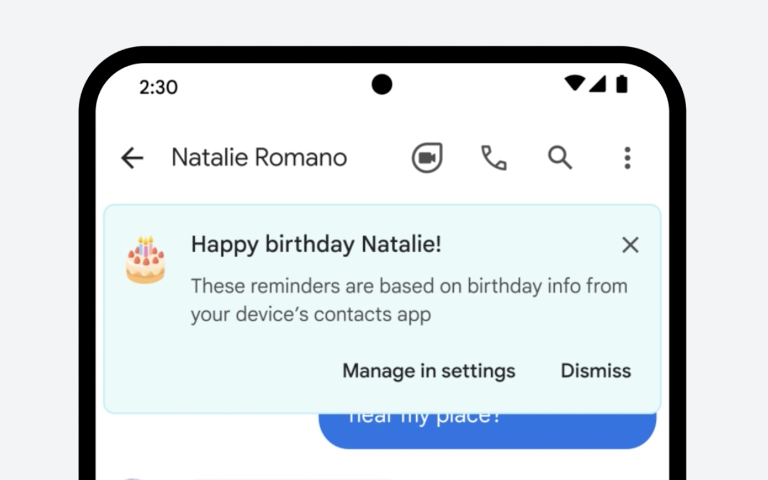Tap the back arrow in header
The height and width of the screenshot is (480, 768).
click(x=132, y=158)
